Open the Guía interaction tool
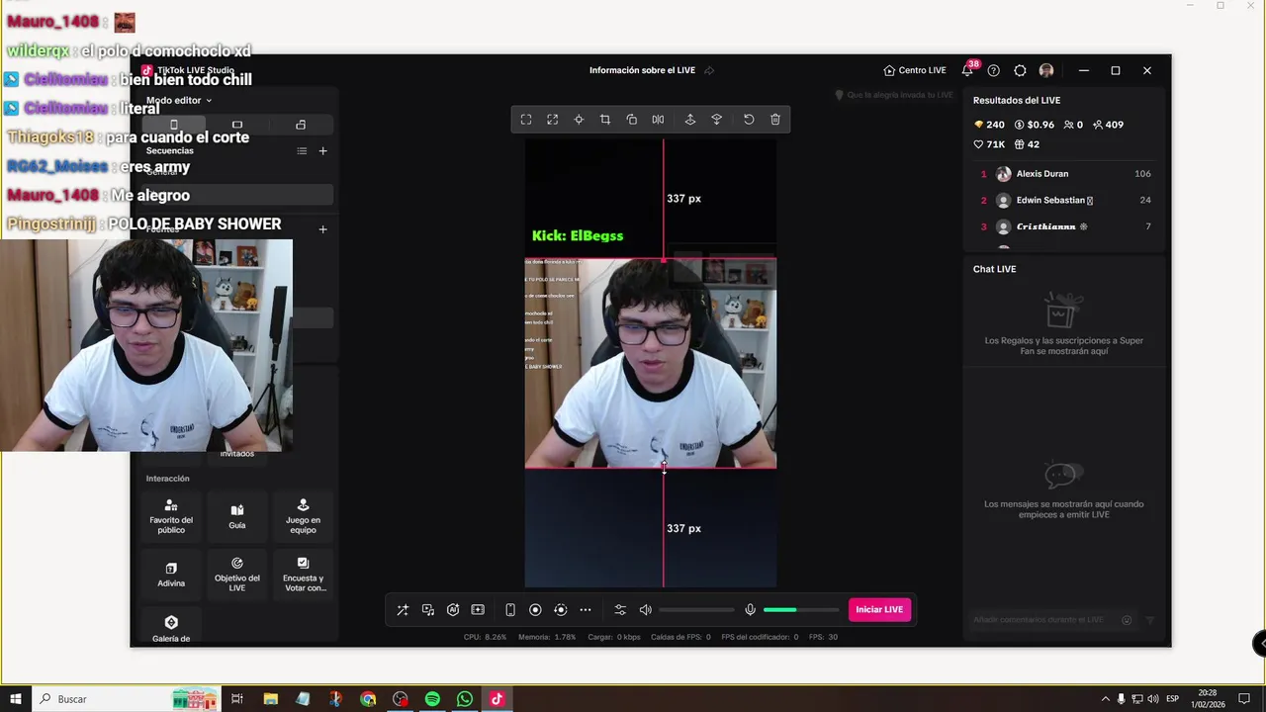Screen dimensions: 1266x712 coord(237,516)
